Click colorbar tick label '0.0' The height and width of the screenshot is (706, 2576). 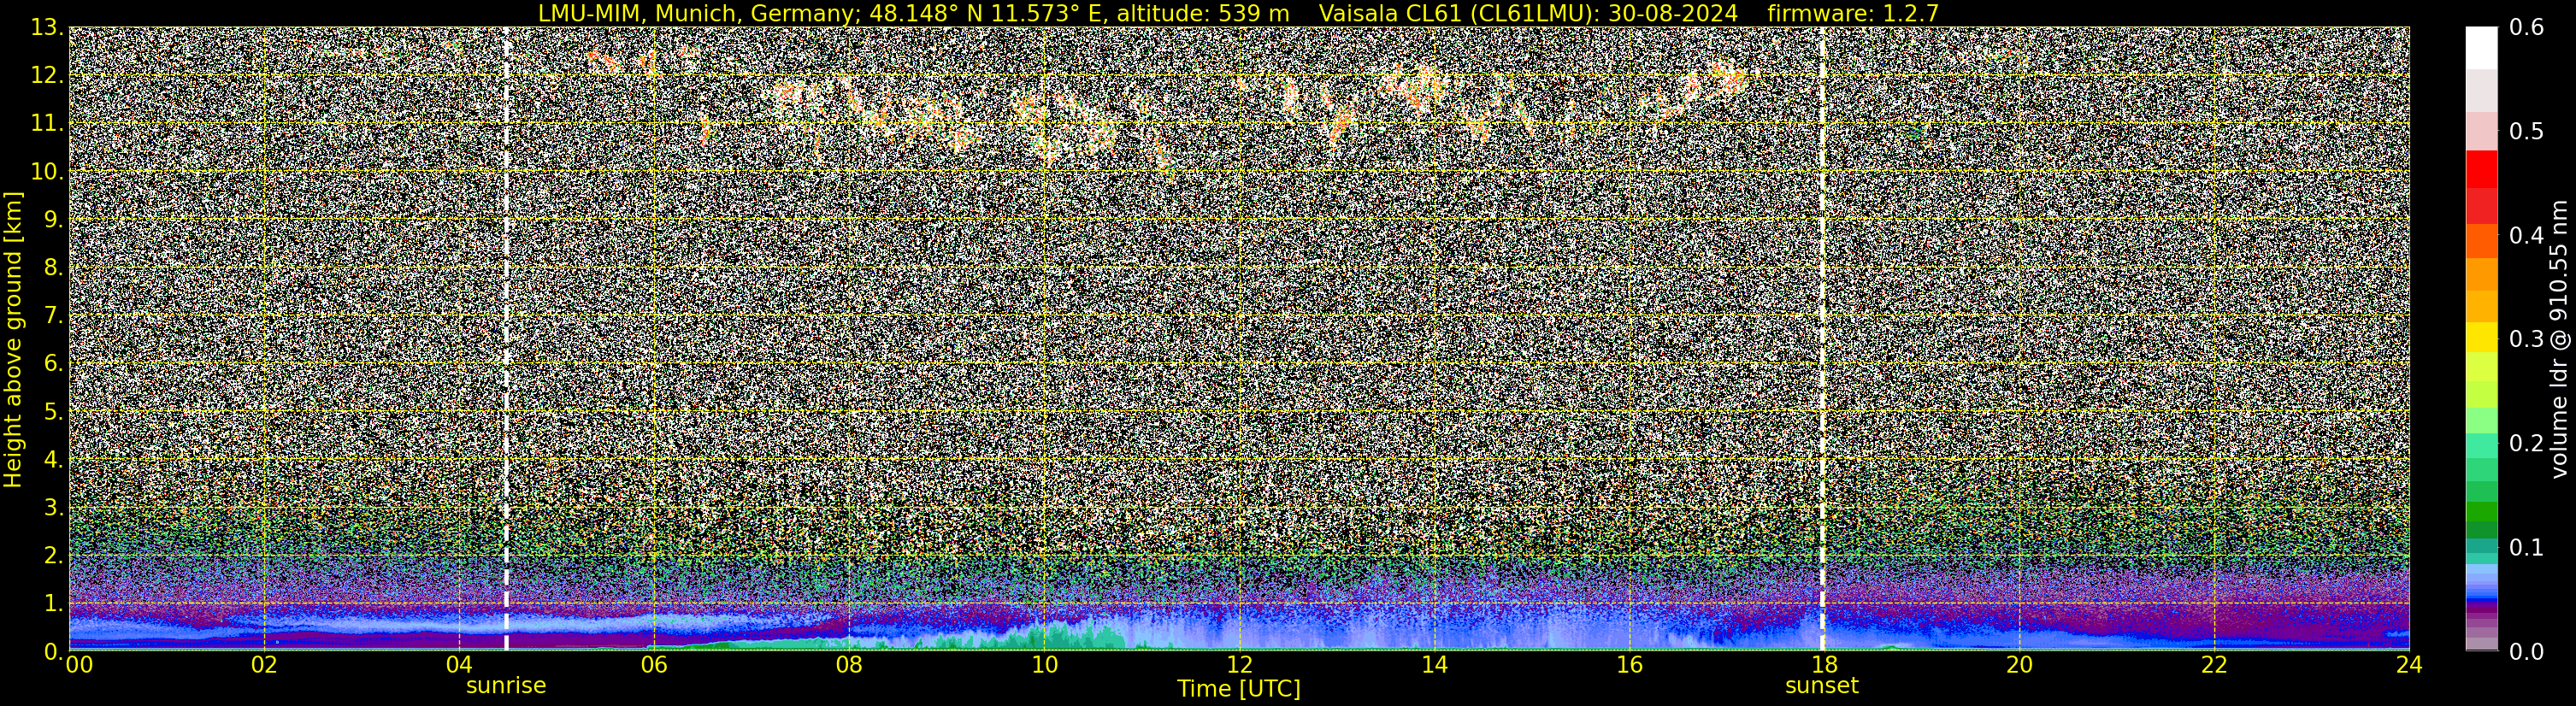point(2526,651)
